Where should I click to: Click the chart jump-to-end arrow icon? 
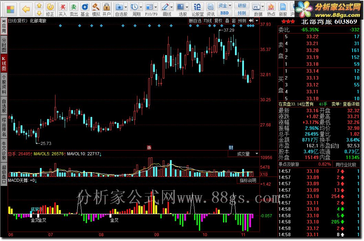251,21
